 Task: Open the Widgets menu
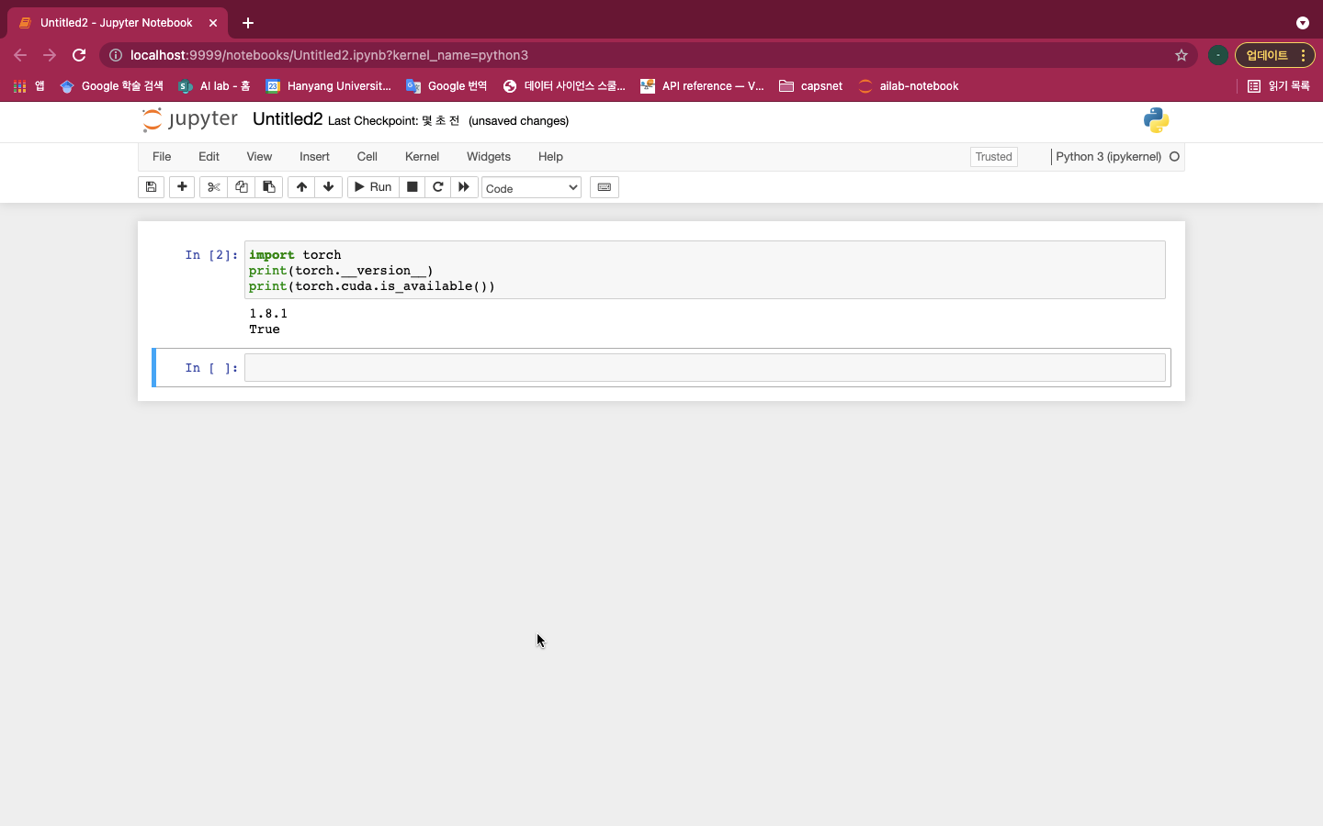489,157
